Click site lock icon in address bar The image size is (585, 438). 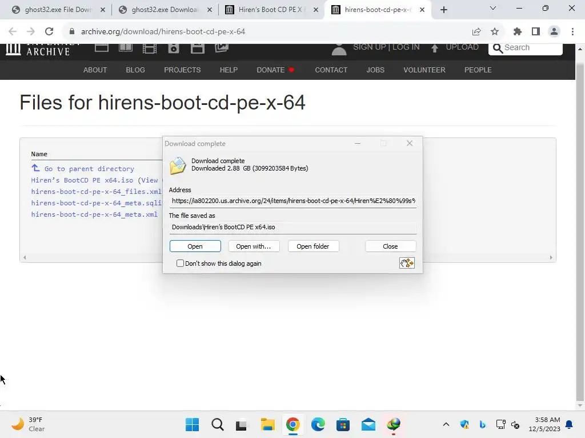(72, 31)
